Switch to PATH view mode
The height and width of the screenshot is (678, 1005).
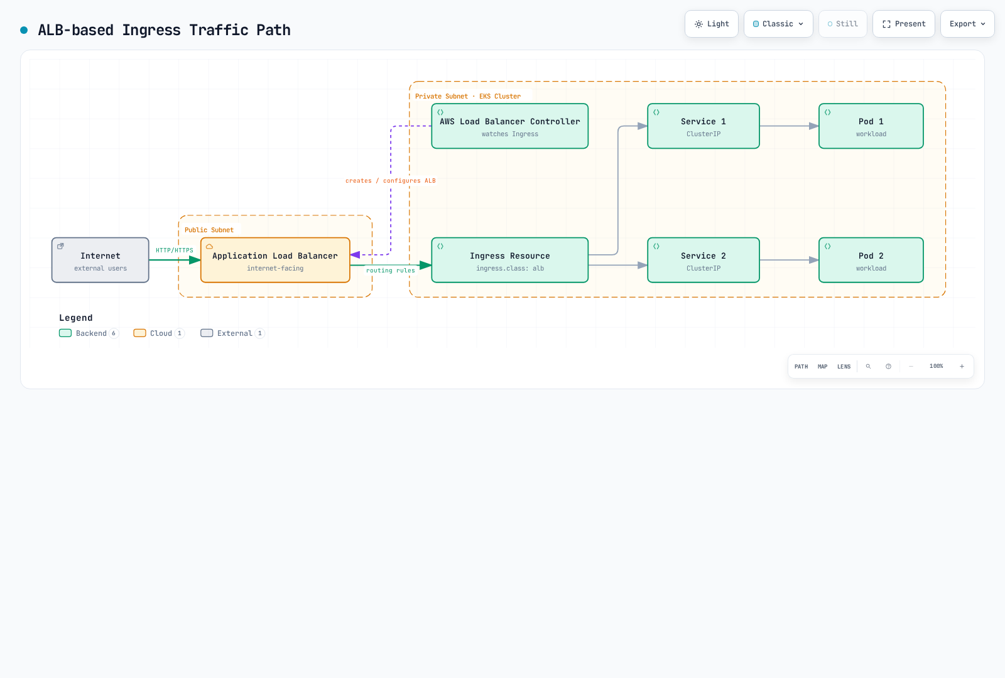(801, 367)
